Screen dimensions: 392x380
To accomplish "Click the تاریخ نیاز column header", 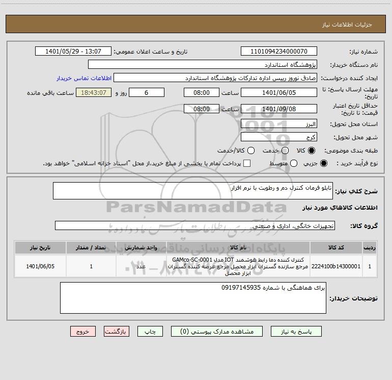I will (40, 248).
